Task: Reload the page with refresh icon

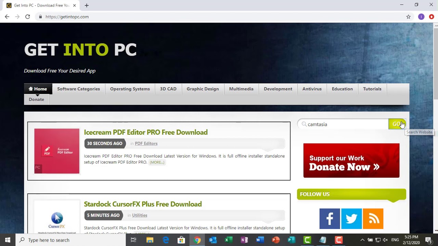Action: [x=28, y=17]
